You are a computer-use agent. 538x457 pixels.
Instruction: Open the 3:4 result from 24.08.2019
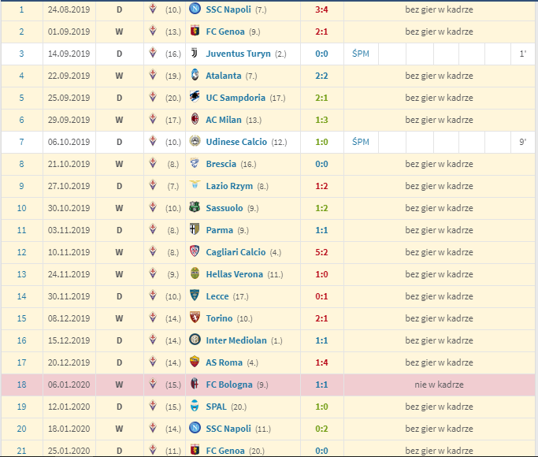[321, 9]
